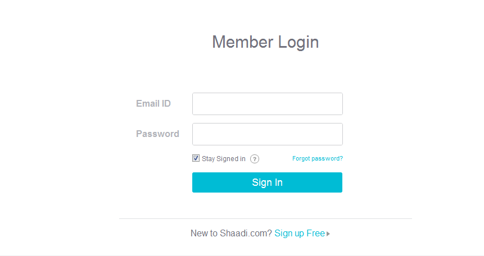Click the Member Login heading

tap(265, 42)
